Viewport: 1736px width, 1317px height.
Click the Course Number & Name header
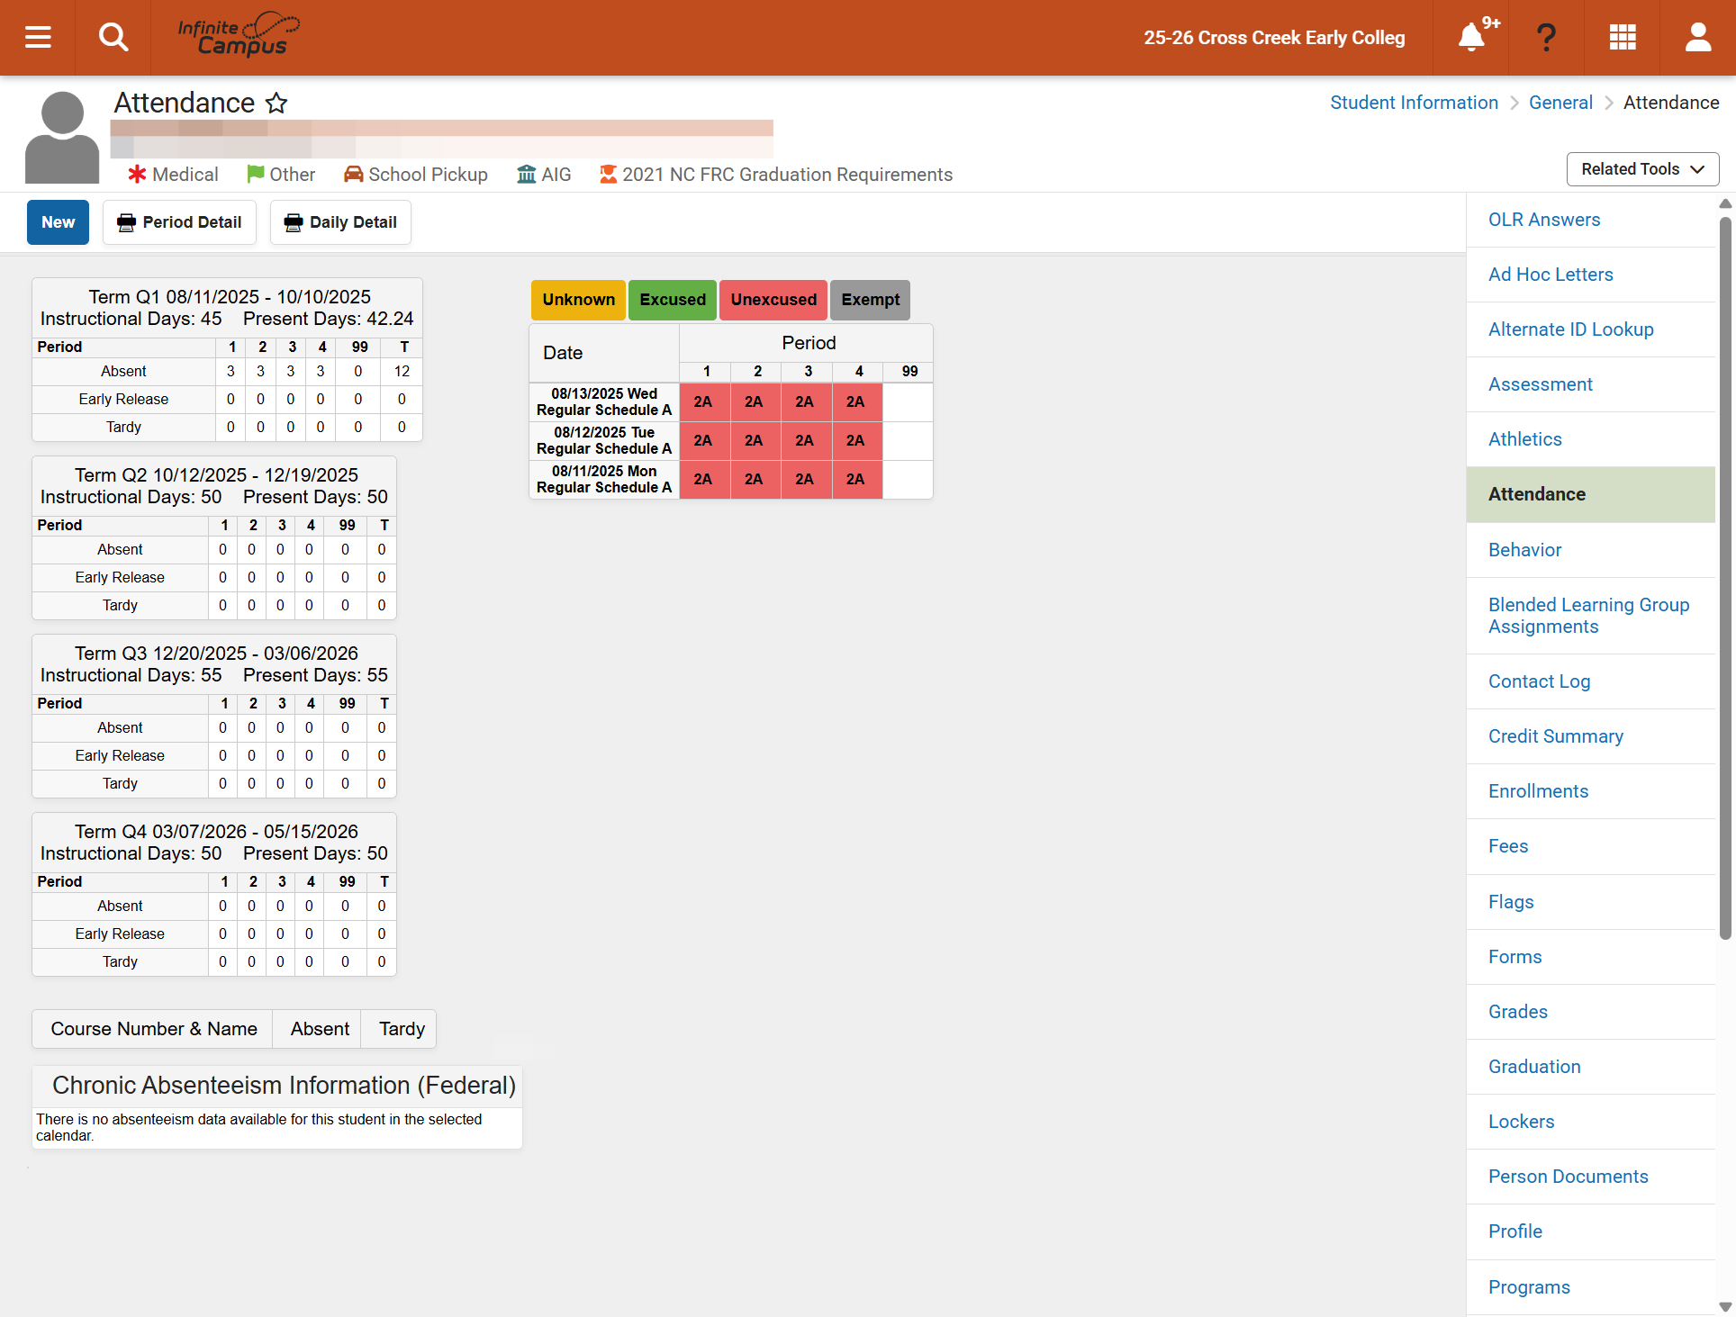(154, 1029)
